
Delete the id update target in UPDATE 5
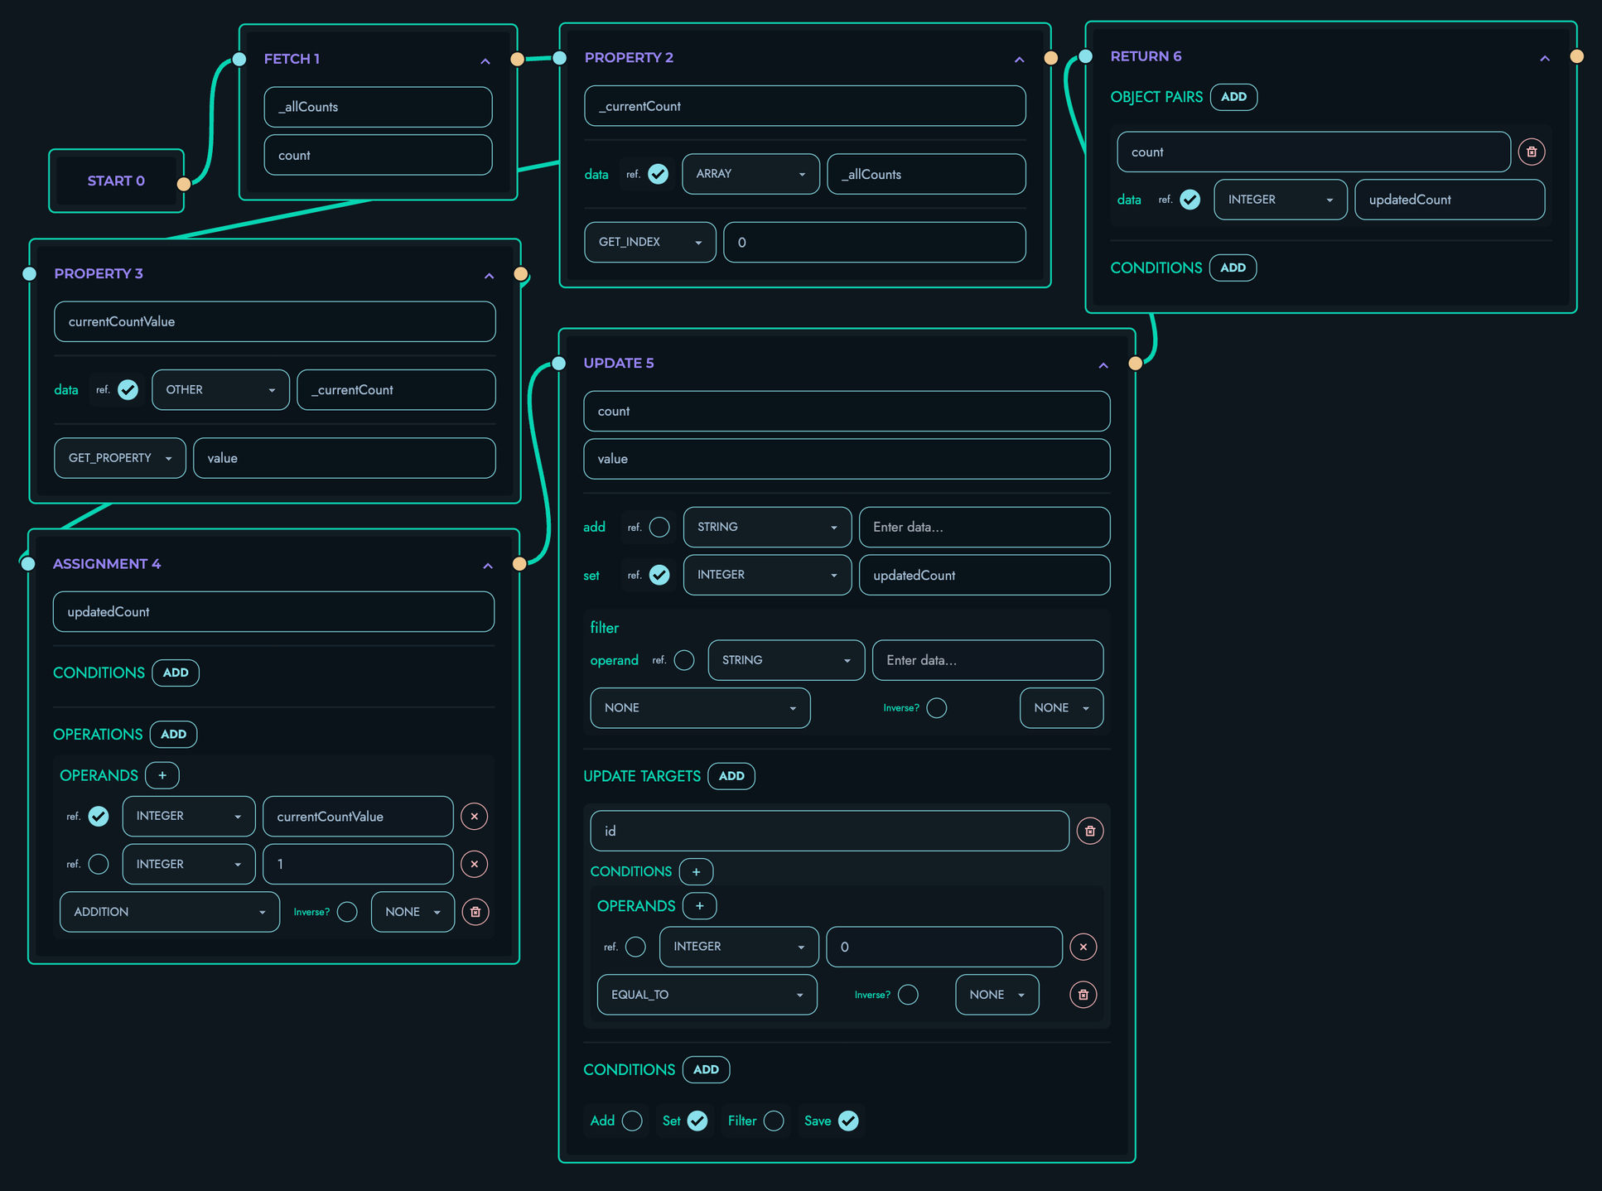(1090, 831)
